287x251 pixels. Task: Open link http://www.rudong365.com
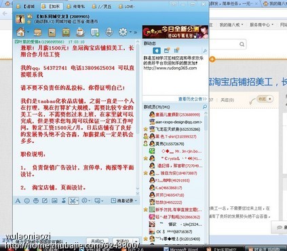tap(170, 68)
